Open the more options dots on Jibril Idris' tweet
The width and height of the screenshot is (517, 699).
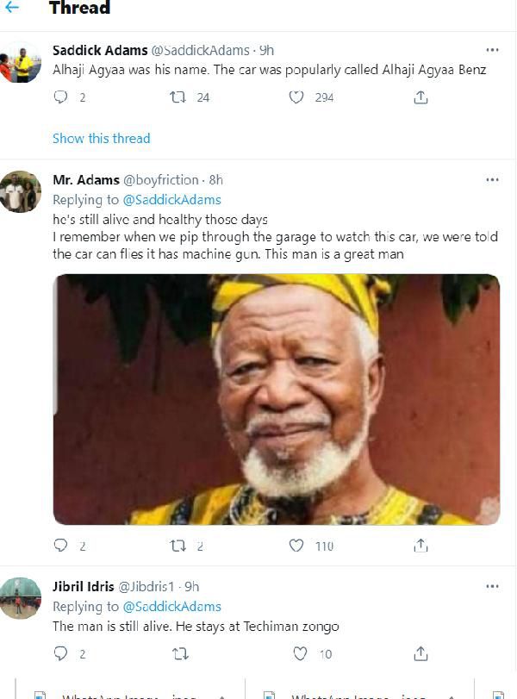[x=492, y=587]
